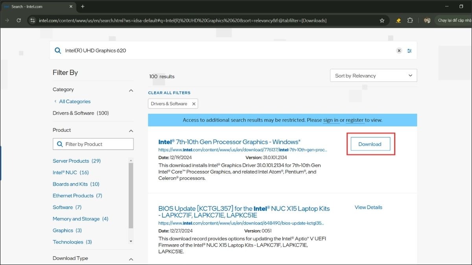The height and width of the screenshot is (265, 472).
Task: Clear the search box with the X icon
Action: 399,51
